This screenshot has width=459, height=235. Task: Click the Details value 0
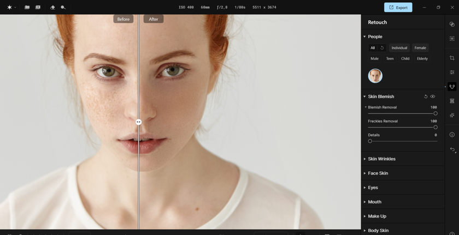tap(436, 135)
